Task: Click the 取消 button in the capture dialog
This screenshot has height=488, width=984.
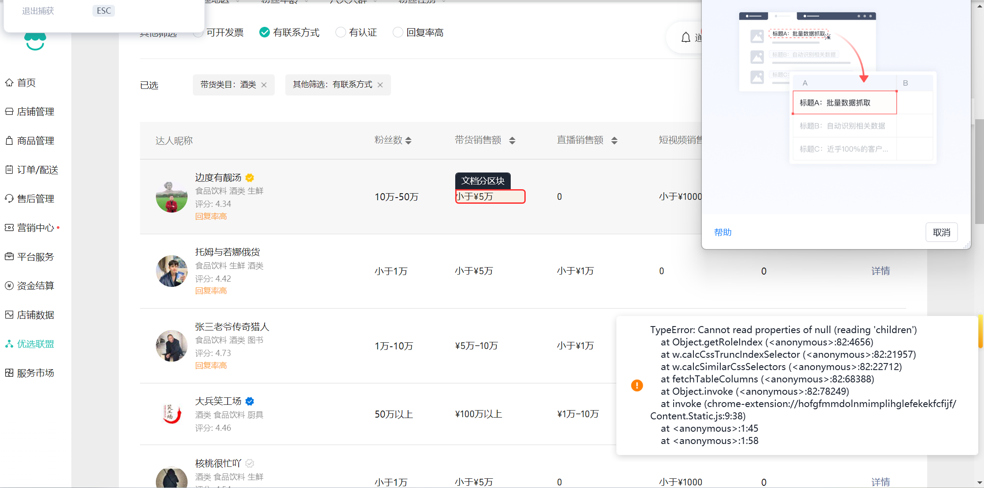Action: (x=941, y=232)
